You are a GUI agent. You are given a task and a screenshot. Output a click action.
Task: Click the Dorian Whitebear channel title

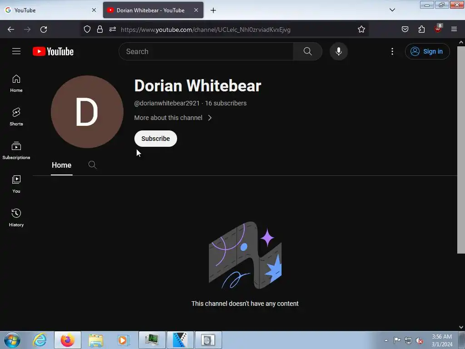pos(198,86)
